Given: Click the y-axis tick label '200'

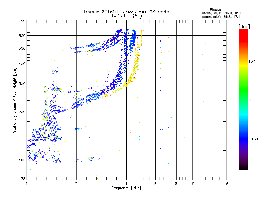Looking at the screenshot, I should [x=22, y=112].
